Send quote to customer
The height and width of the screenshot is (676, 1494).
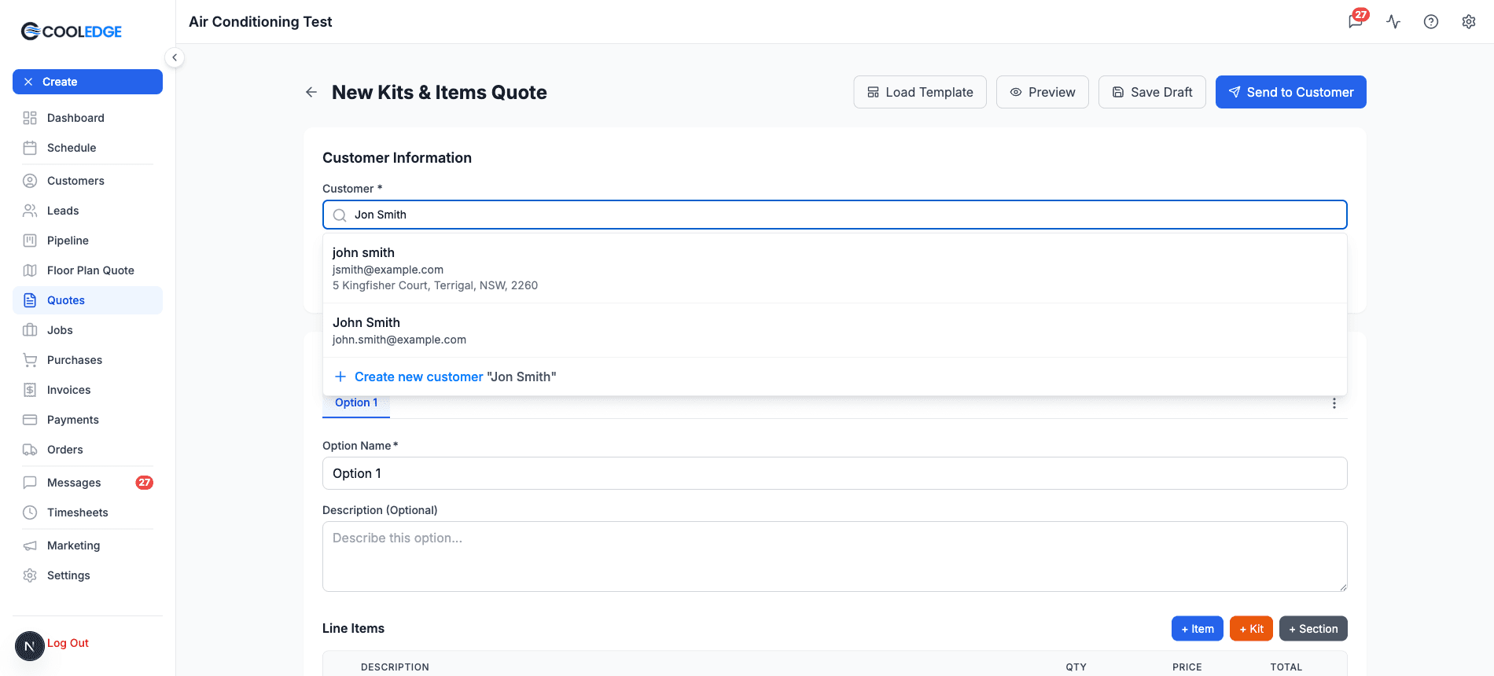(x=1290, y=92)
